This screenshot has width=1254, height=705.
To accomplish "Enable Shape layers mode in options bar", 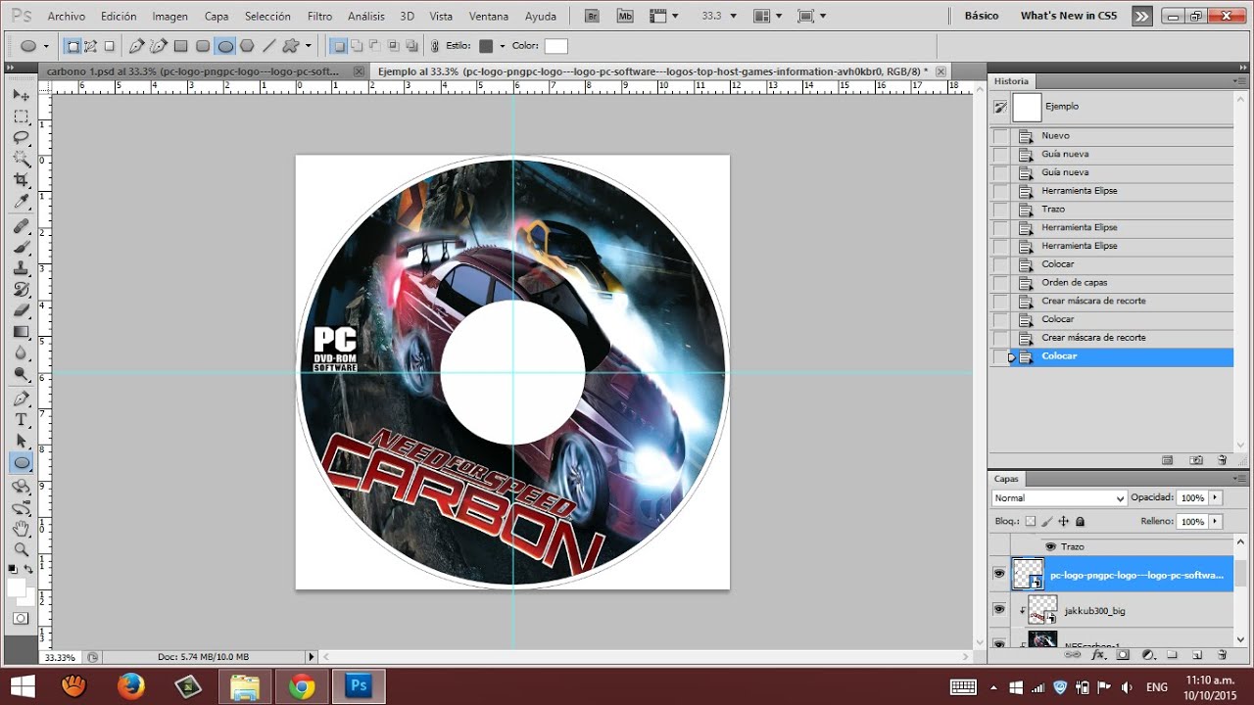I will (x=72, y=46).
